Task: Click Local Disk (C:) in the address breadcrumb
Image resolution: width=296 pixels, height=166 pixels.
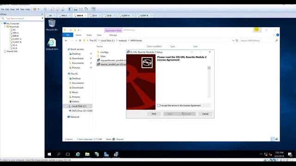Action: (108, 41)
